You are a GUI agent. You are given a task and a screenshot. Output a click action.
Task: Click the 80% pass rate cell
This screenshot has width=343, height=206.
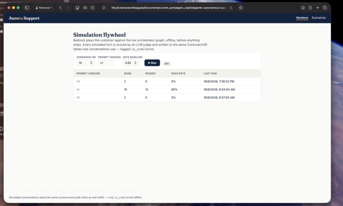(174, 89)
